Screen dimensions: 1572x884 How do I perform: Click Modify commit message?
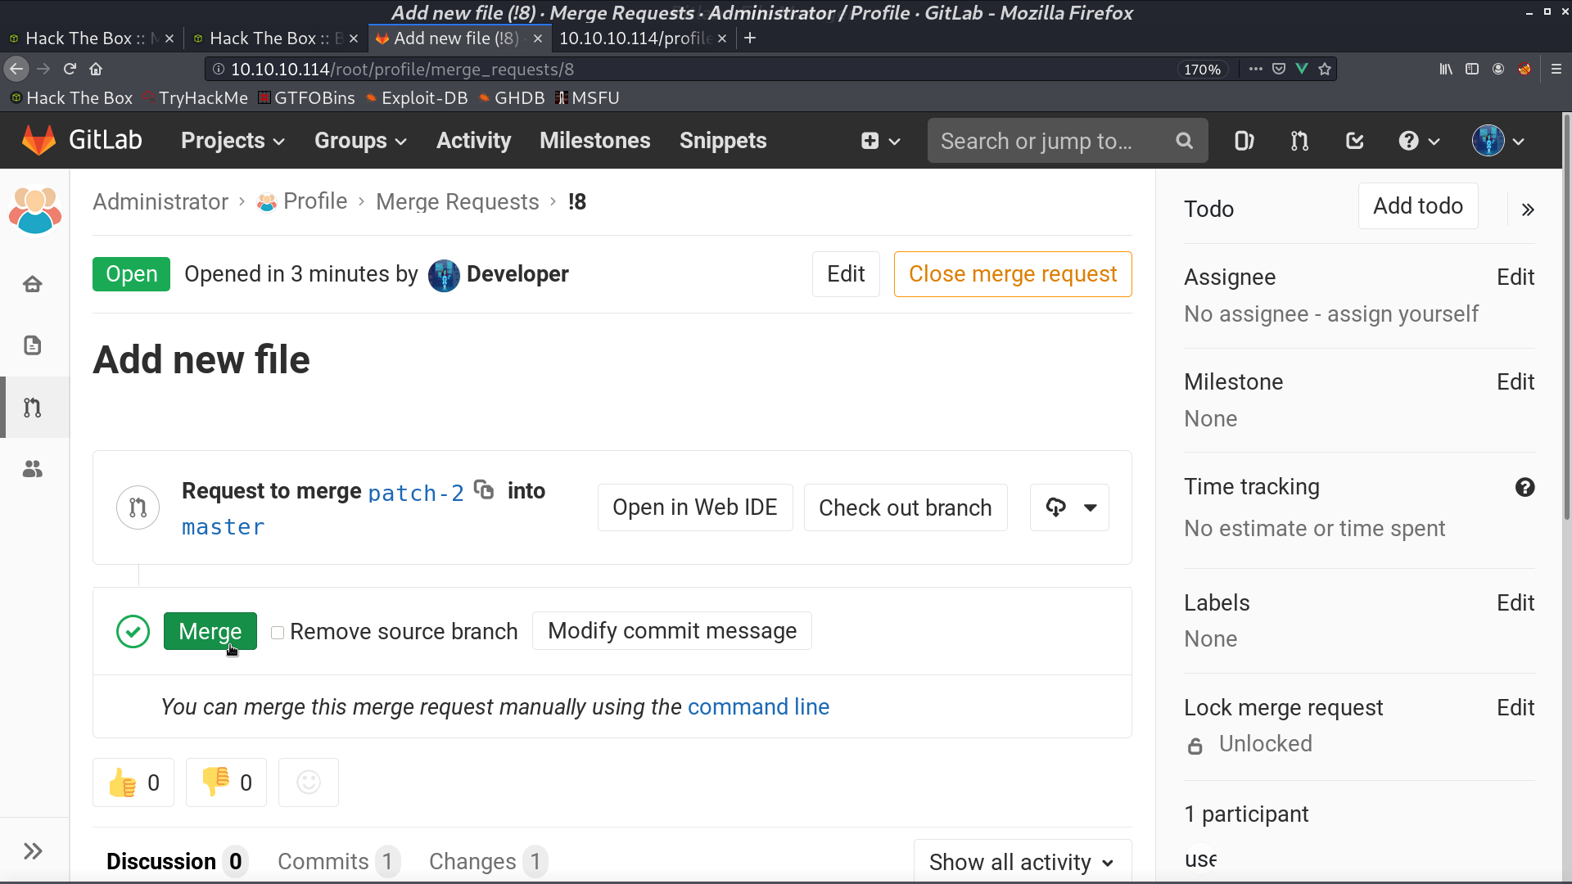point(672,631)
